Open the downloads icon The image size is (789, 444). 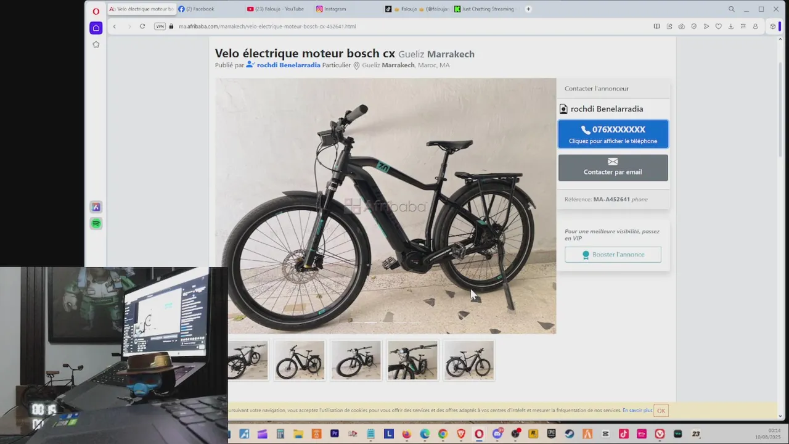731,27
